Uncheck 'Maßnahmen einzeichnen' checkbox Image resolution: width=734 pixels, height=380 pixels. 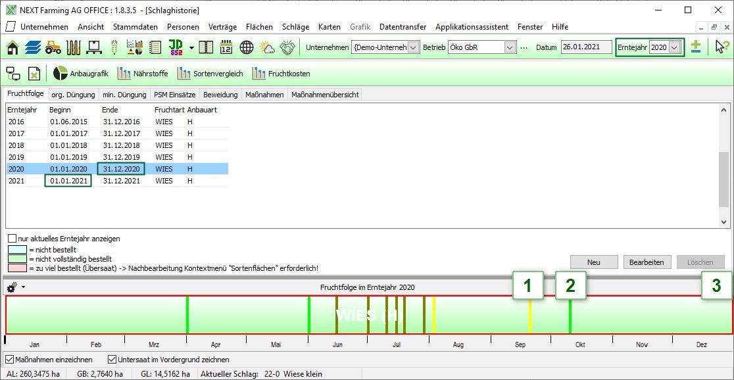[9, 360]
